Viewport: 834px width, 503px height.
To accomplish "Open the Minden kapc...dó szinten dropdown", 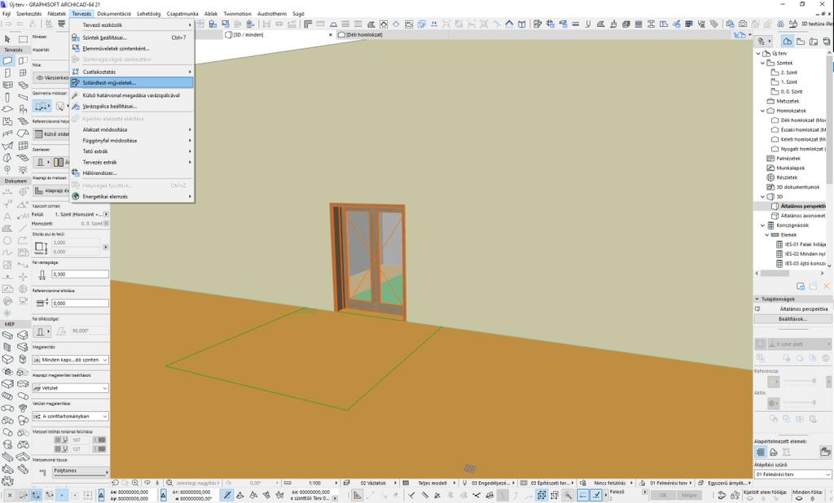I will click(x=71, y=360).
